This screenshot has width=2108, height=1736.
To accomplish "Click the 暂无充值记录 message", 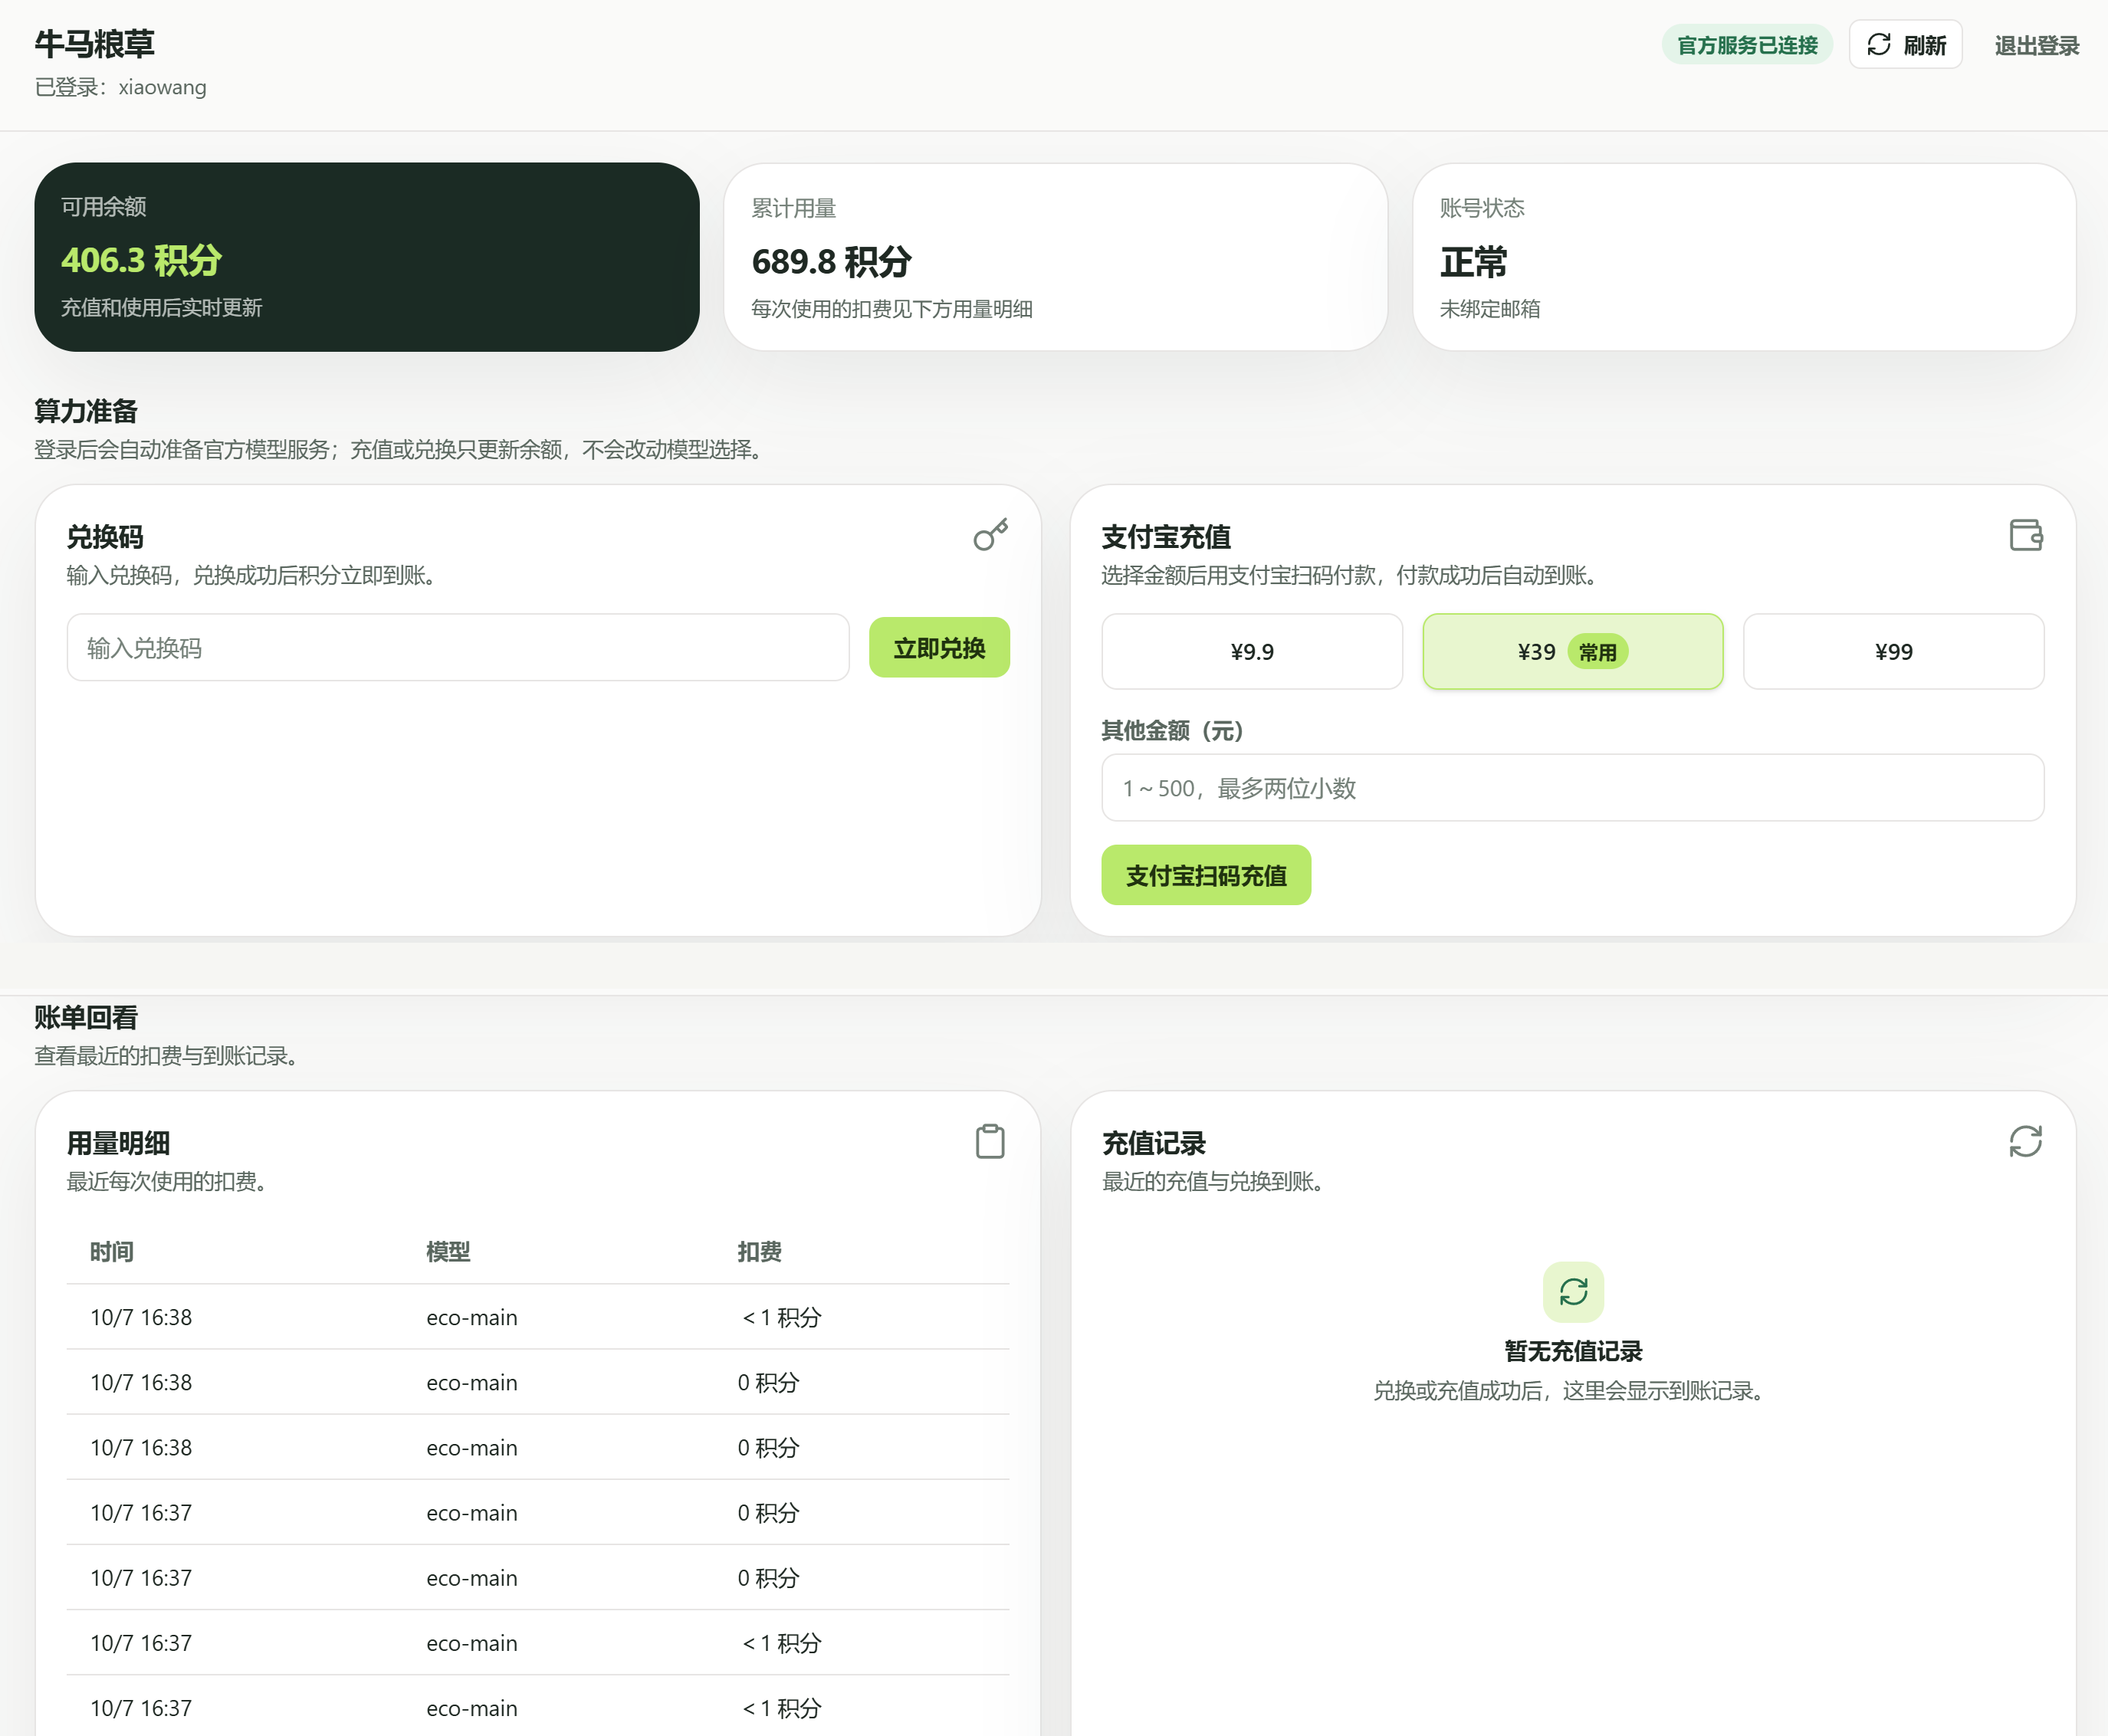I will (1573, 1351).
